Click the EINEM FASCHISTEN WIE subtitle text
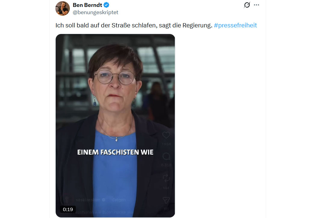 pyautogui.click(x=115, y=152)
